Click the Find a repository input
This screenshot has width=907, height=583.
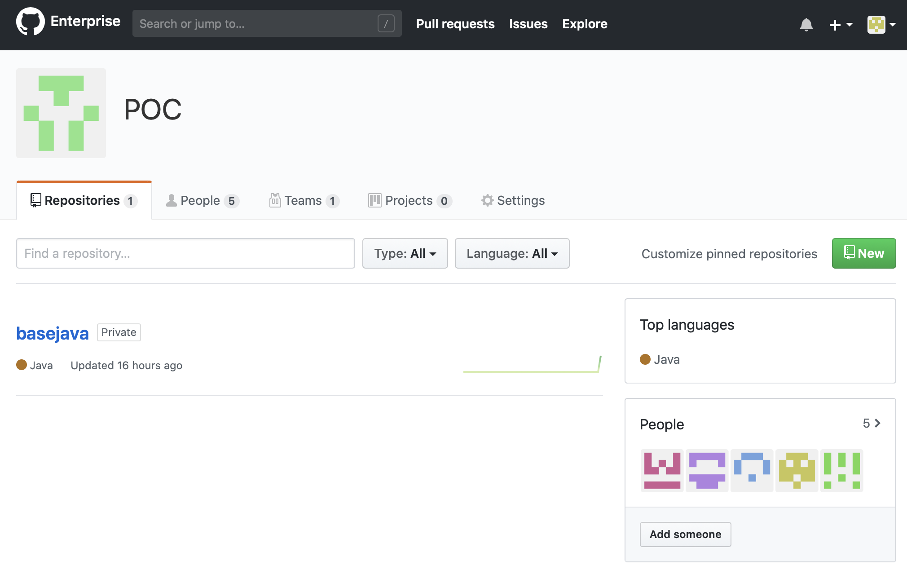[185, 253]
